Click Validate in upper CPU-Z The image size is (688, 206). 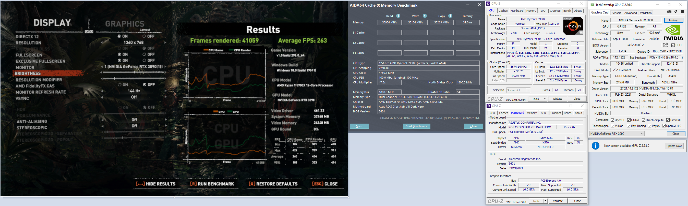(x=557, y=99)
